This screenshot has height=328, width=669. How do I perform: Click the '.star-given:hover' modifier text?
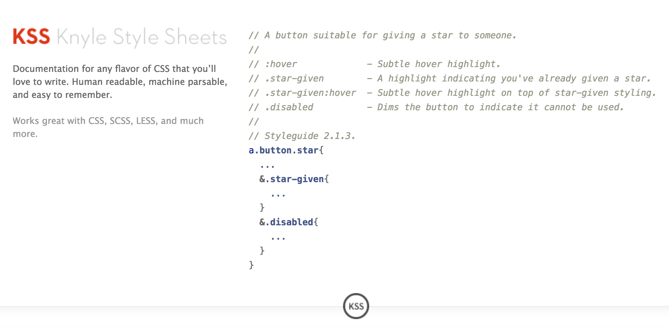click(310, 93)
